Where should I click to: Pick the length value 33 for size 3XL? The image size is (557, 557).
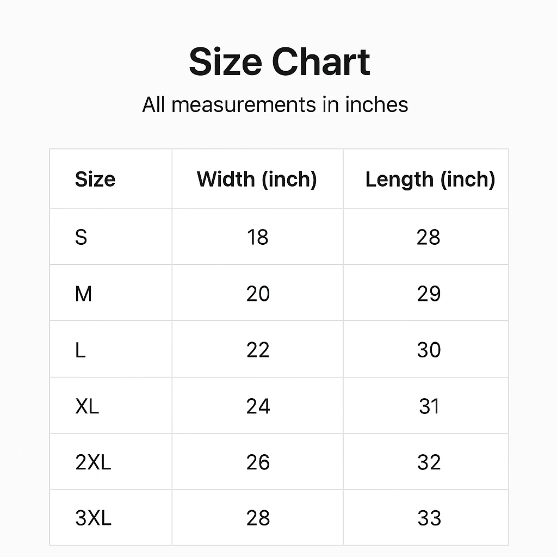pos(429,518)
